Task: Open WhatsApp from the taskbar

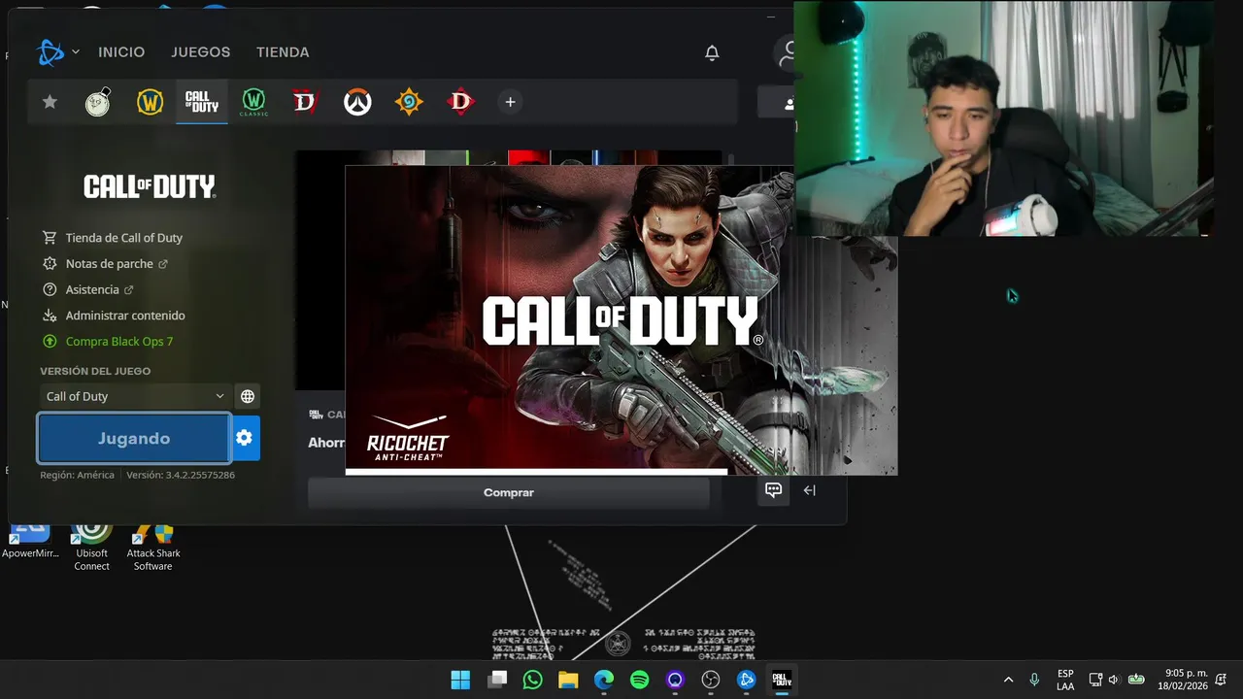Action: coord(532,680)
